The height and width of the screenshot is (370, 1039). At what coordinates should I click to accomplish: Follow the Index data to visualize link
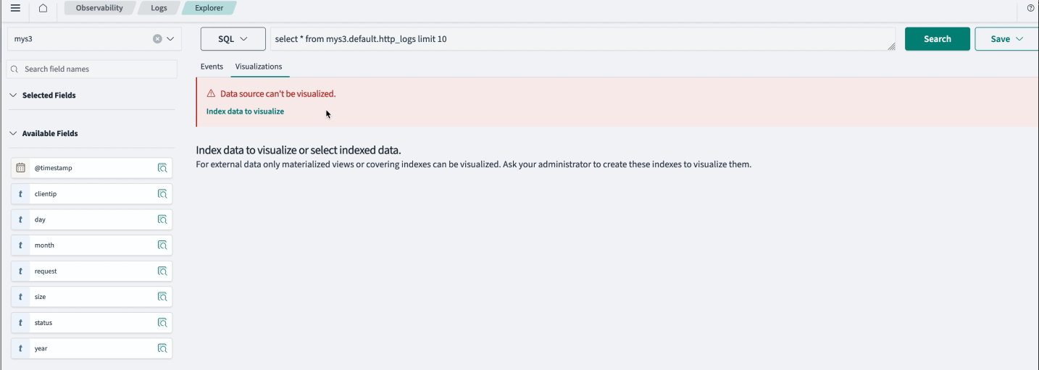[245, 112]
